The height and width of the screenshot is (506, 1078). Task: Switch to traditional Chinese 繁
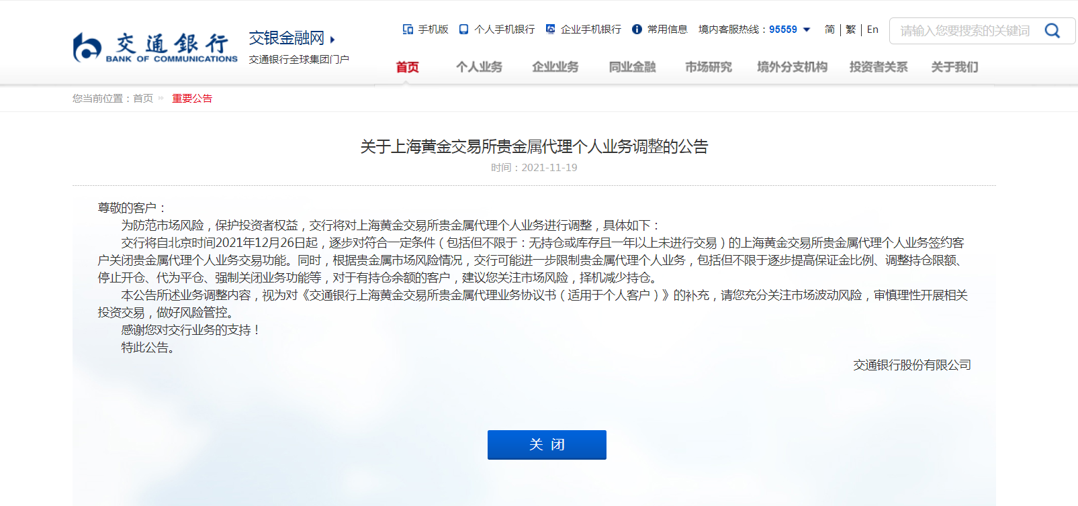tap(850, 30)
